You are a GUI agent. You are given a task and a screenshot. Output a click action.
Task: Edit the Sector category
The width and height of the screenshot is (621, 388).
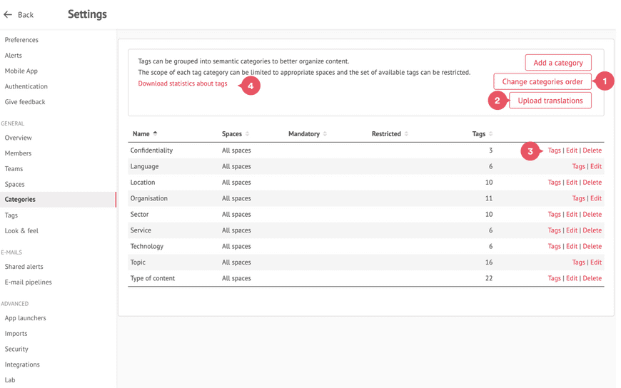pos(572,214)
